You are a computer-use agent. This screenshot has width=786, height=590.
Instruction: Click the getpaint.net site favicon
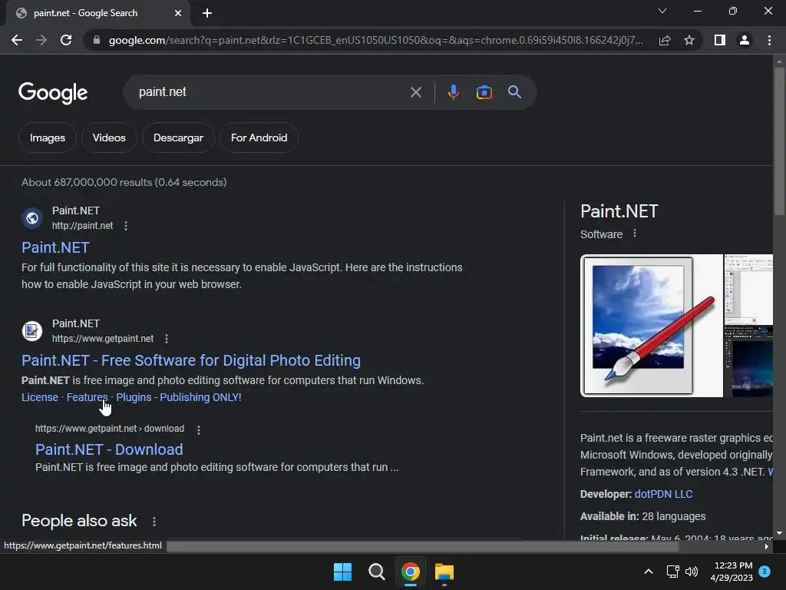coord(32,331)
